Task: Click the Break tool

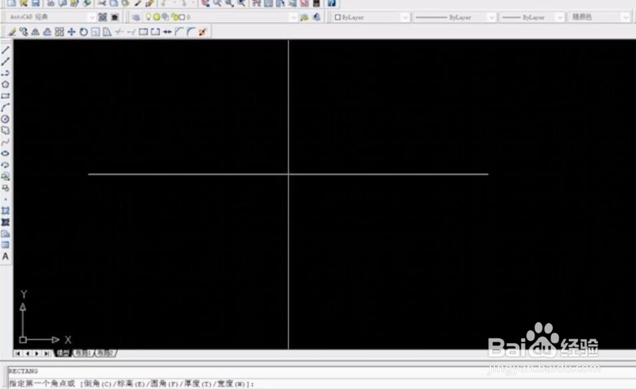Action: [155, 31]
